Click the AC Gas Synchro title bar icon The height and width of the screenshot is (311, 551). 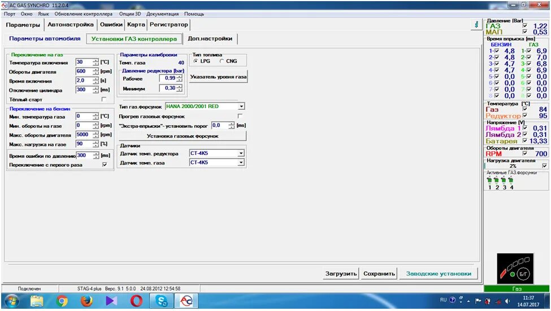coord(4,5)
